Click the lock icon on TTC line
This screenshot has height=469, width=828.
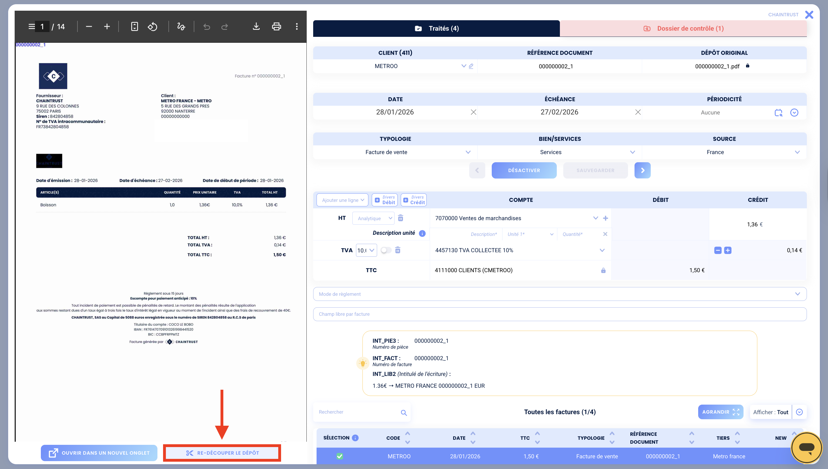(x=603, y=270)
